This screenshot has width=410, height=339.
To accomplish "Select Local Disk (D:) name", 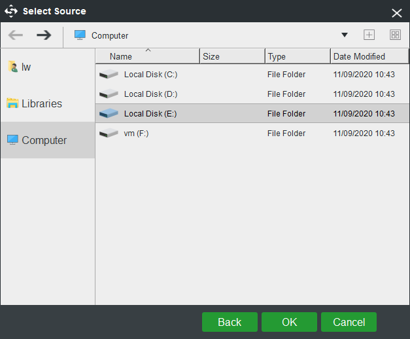I will tap(150, 94).
